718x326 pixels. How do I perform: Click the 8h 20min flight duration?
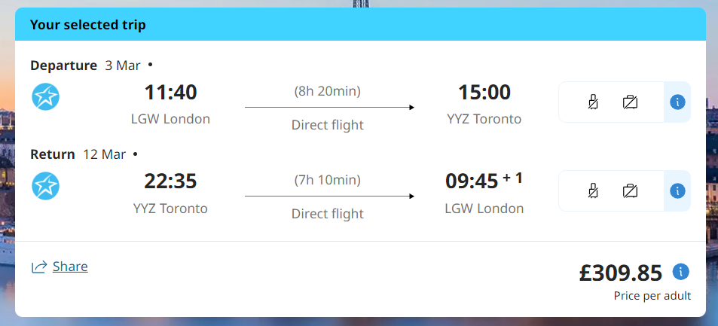327,92
